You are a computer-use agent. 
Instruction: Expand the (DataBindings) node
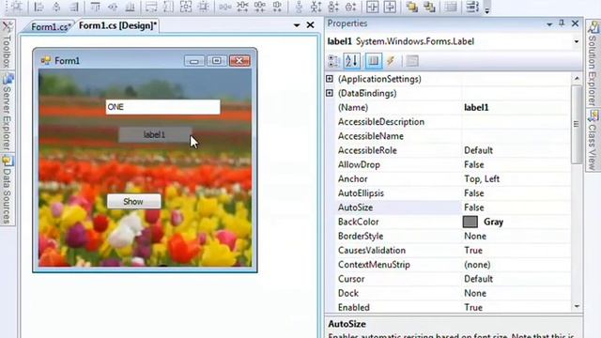[x=330, y=93]
